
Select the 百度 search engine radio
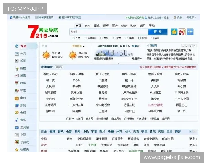pos(73,38)
